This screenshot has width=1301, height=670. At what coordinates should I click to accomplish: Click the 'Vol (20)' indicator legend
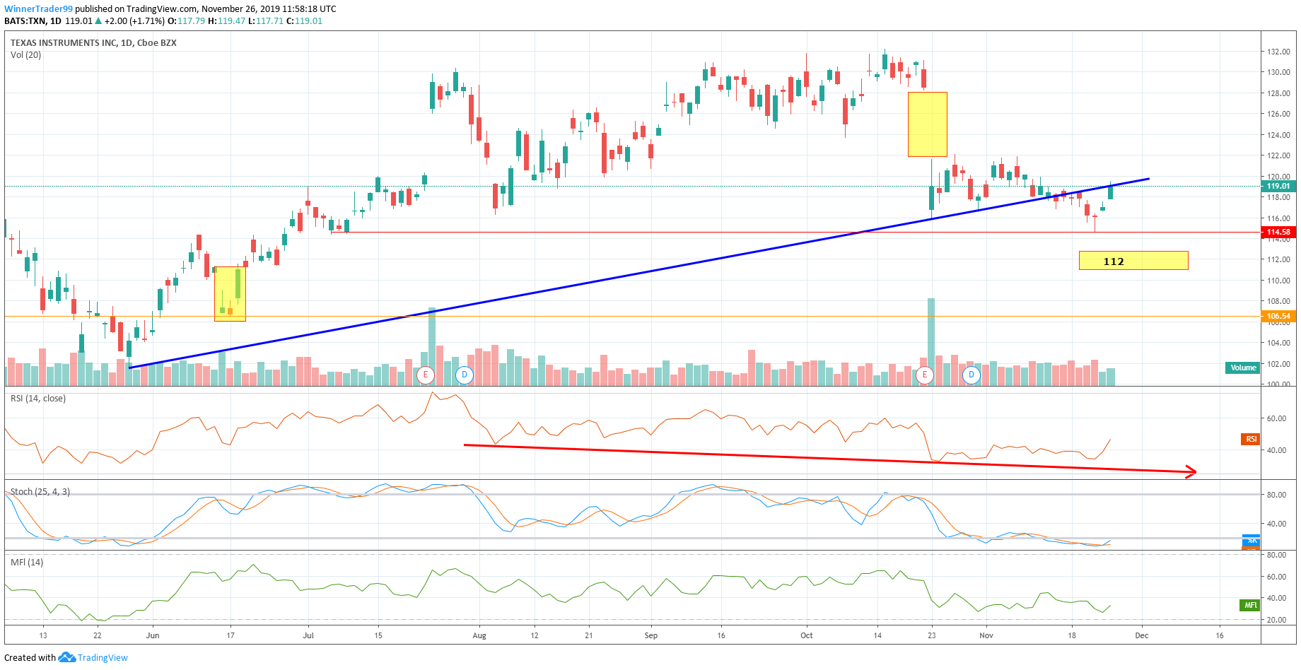coord(25,55)
